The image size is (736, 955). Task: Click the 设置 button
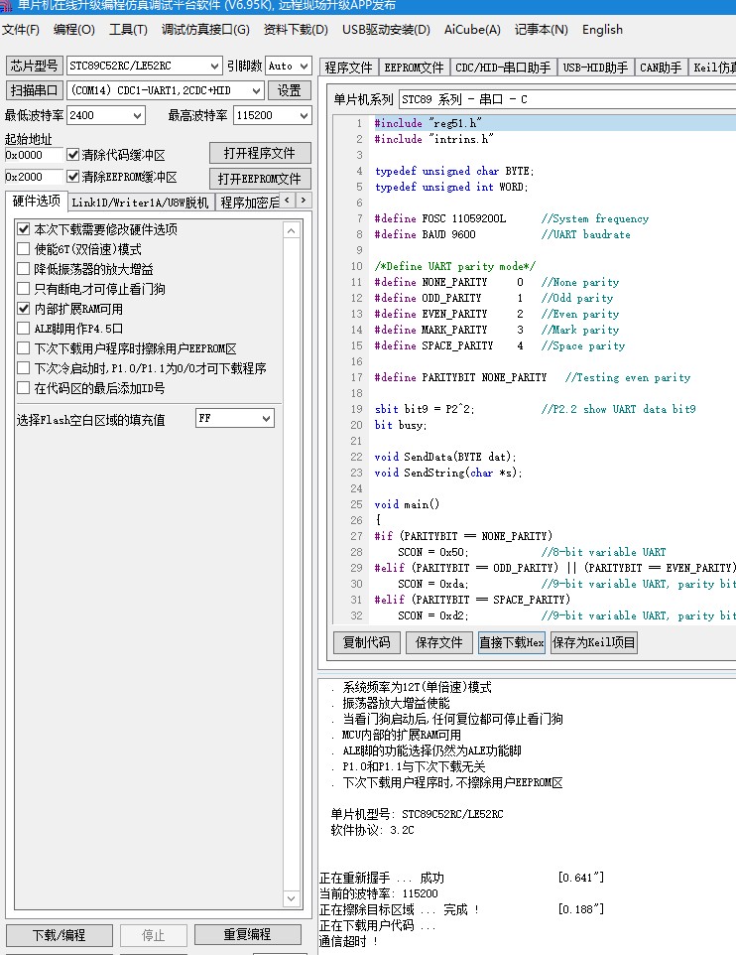point(290,90)
